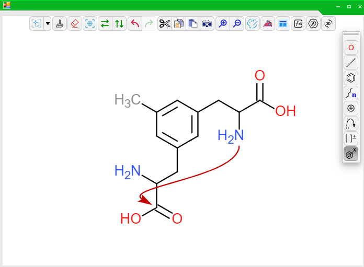Screen dimensions: 364x267
Task: Select the eraser tool
Action: (75, 24)
